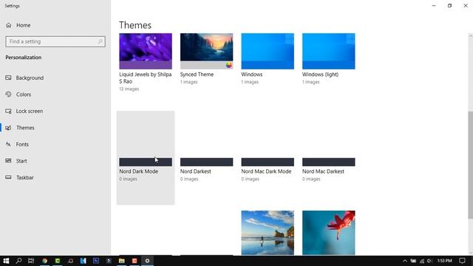The height and width of the screenshot is (266, 473).
Task: Open the Photoshop taskbar icon
Action: click(x=96, y=261)
